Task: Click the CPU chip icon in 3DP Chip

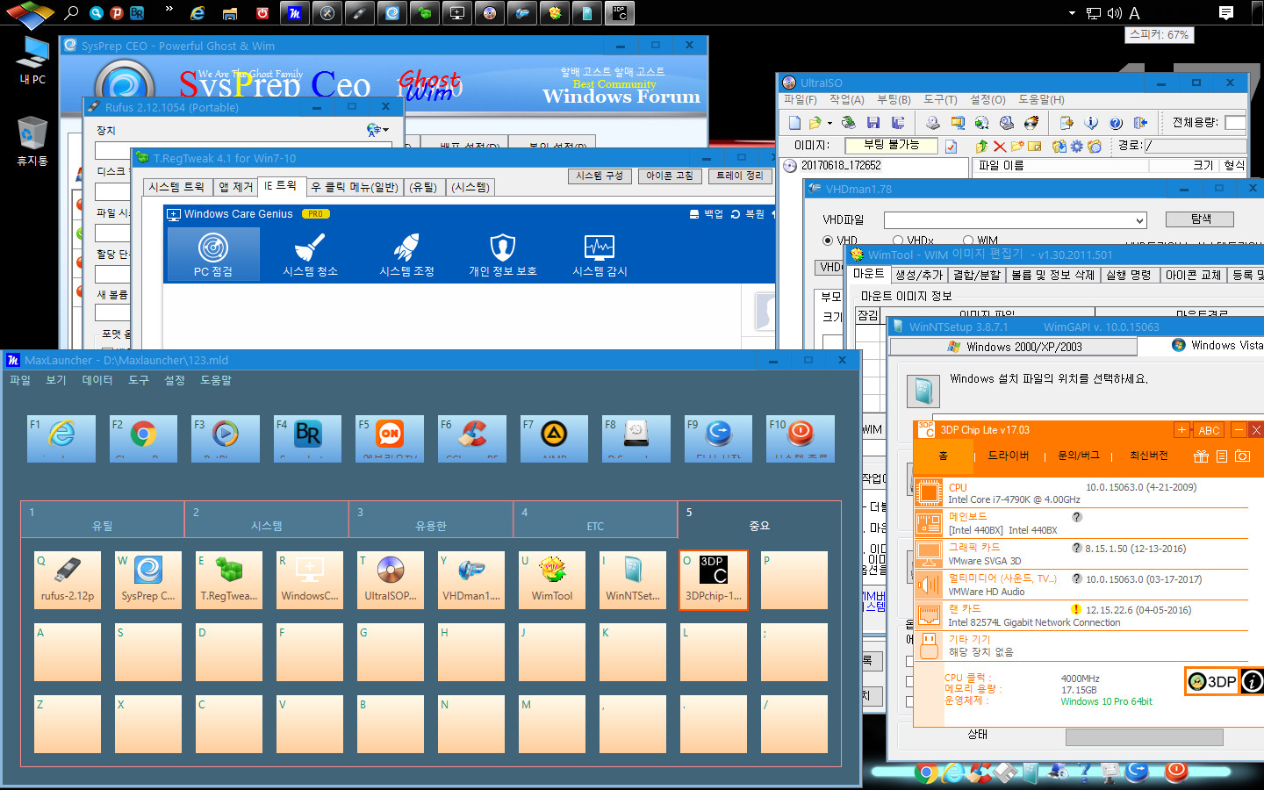Action: point(929,493)
